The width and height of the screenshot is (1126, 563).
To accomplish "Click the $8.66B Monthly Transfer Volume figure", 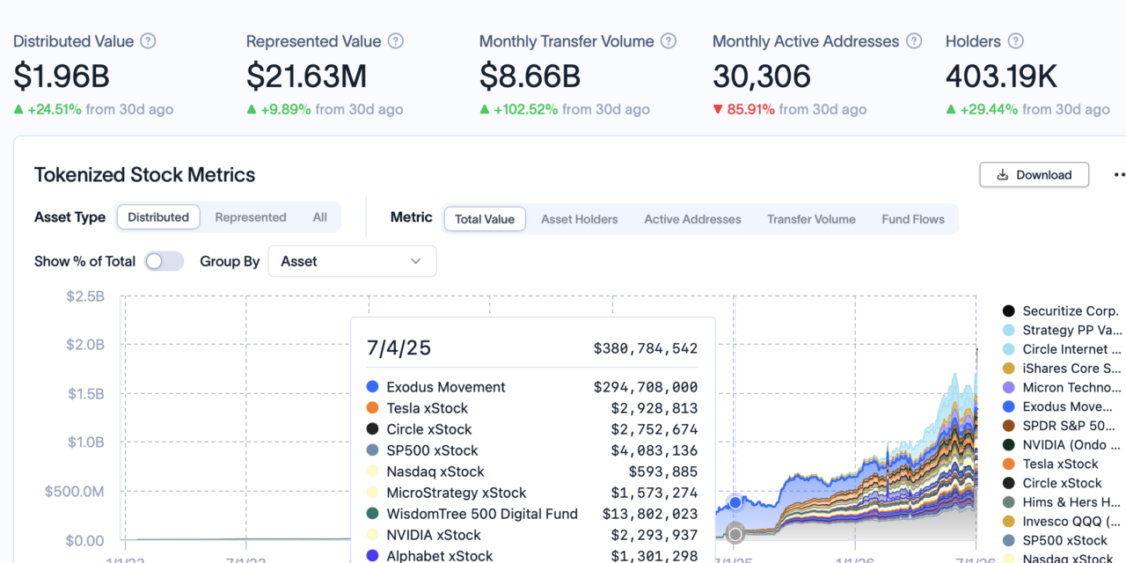I will (530, 77).
